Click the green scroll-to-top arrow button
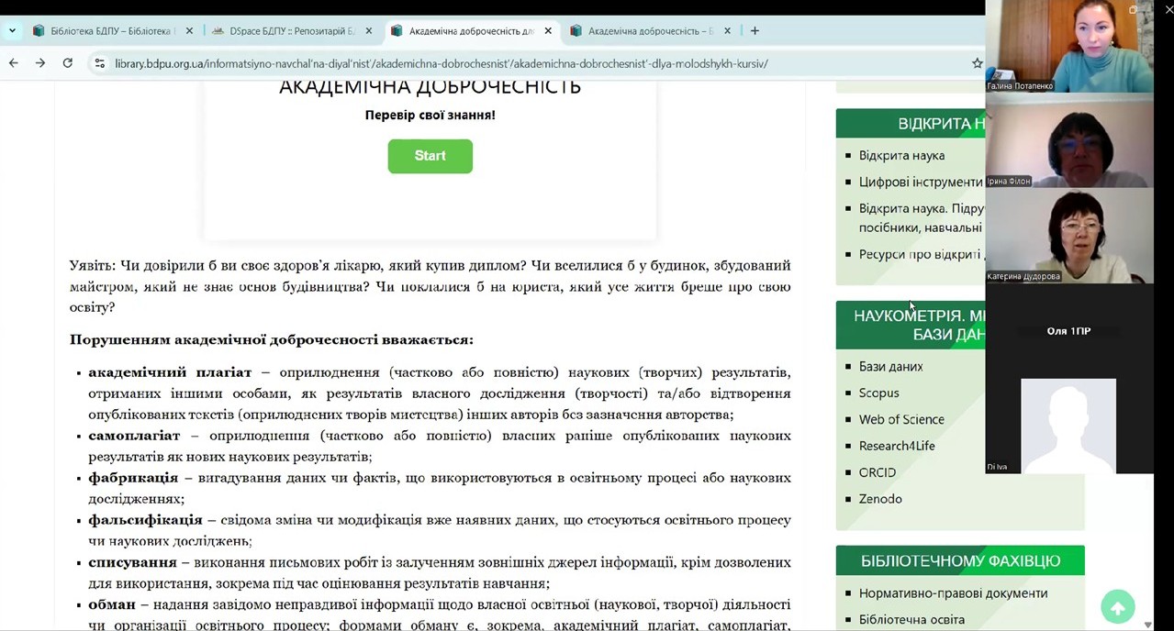The image size is (1174, 631). [x=1117, y=606]
